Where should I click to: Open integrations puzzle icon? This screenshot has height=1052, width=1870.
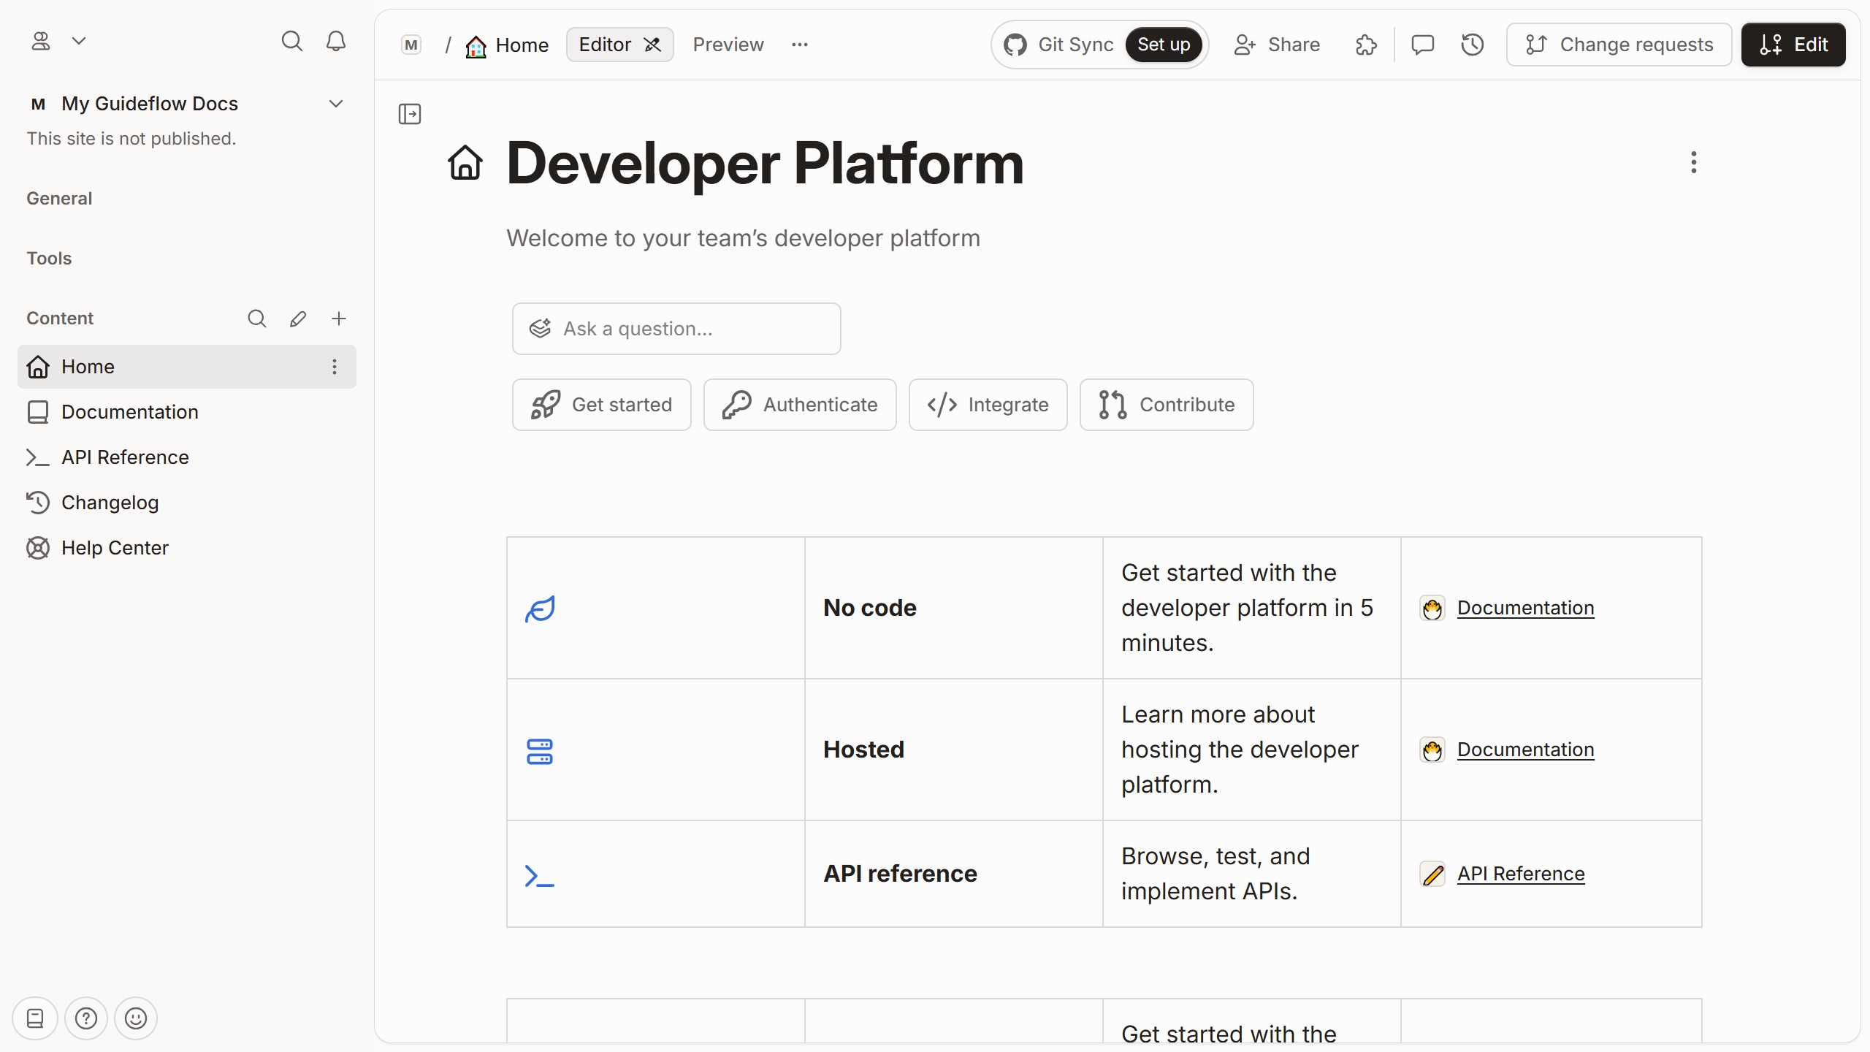pyautogui.click(x=1366, y=45)
